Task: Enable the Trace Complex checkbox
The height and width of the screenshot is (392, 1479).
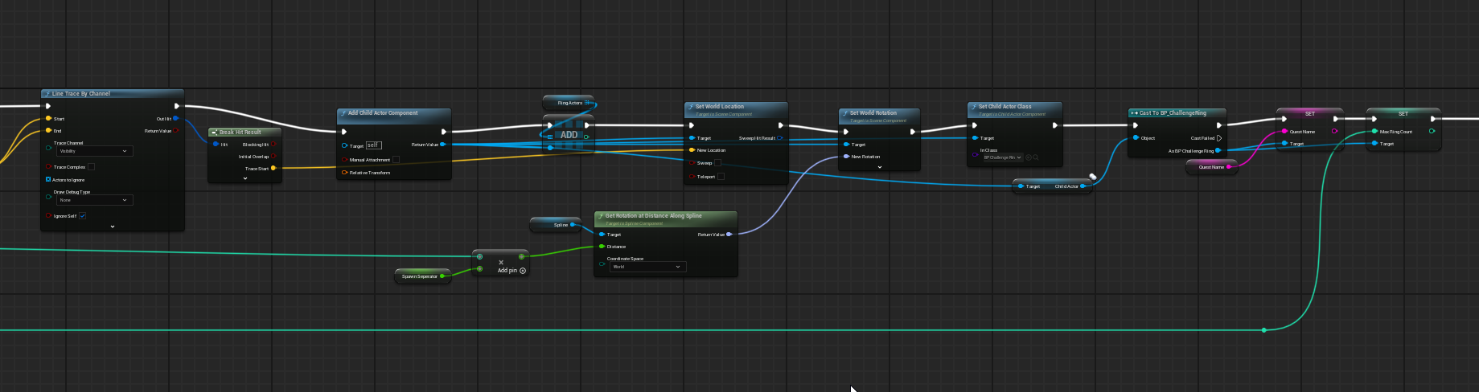Action: 91,167
